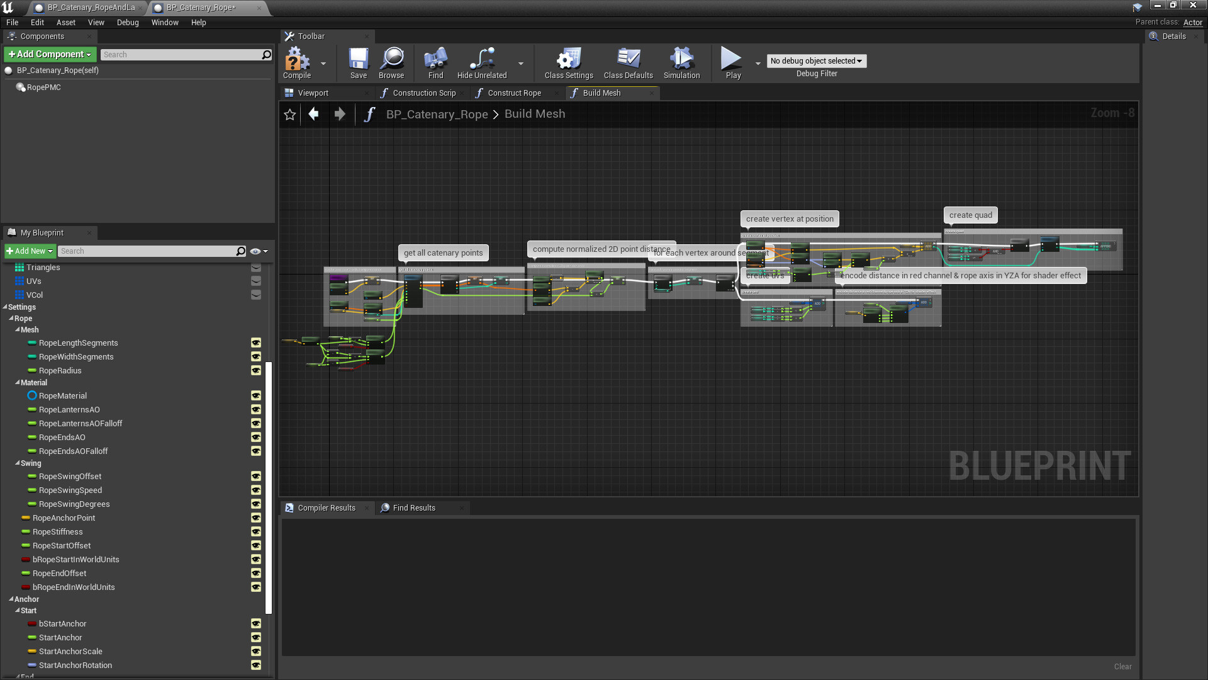Browse to asset in Content Browser
This screenshot has height=680, width=1208.
tap(391, 62)
